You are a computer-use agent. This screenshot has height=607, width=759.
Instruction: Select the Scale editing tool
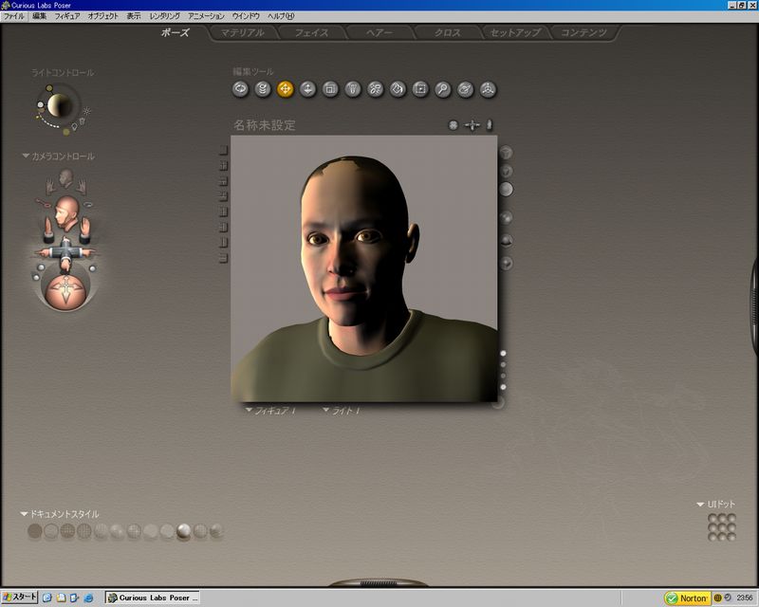pos(330,89)
